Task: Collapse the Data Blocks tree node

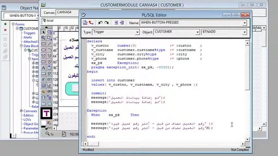Action: pos(21,46)
